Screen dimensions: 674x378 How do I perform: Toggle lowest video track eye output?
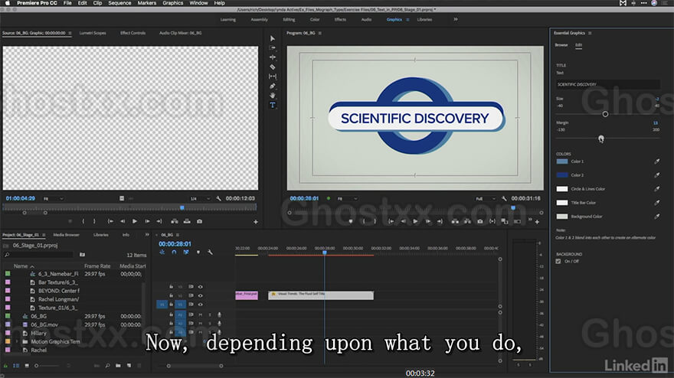click(201, 304)
